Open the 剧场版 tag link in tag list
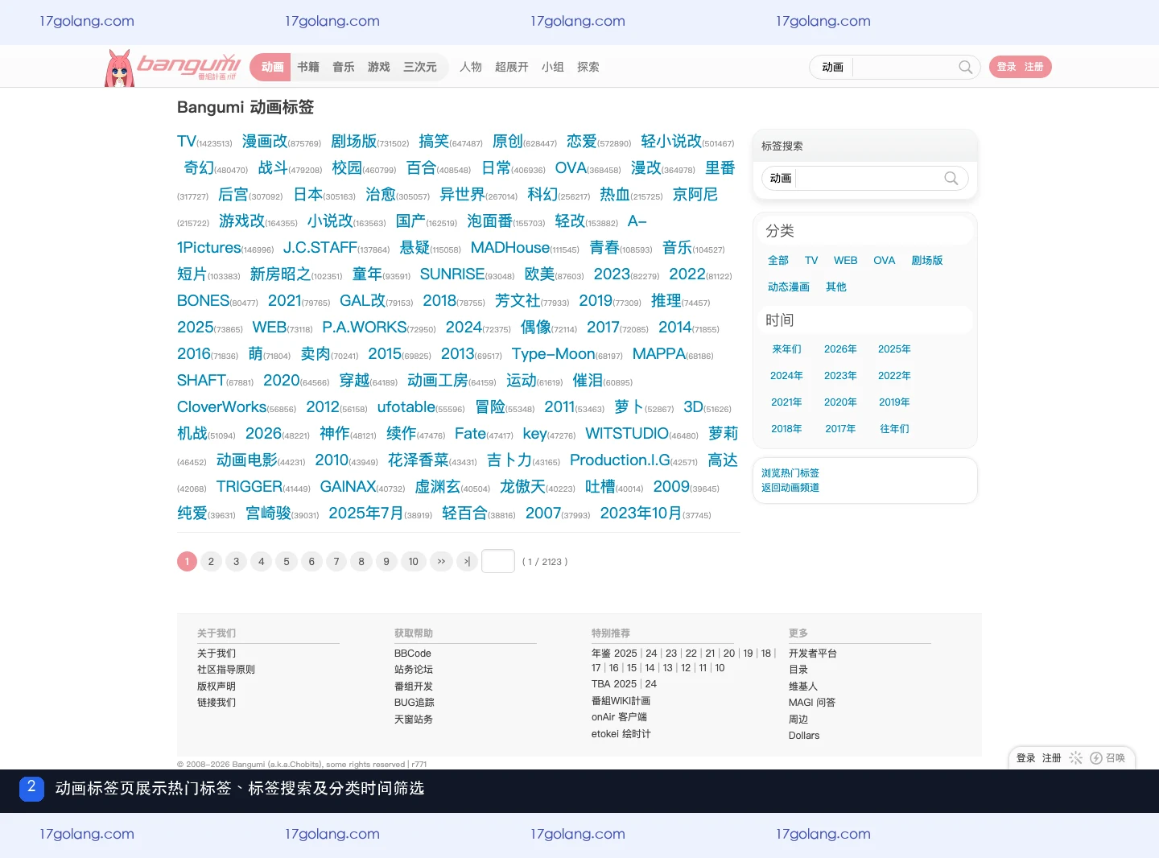The width and height of the screenshot is (1159, 858). [x=353, y=141]
